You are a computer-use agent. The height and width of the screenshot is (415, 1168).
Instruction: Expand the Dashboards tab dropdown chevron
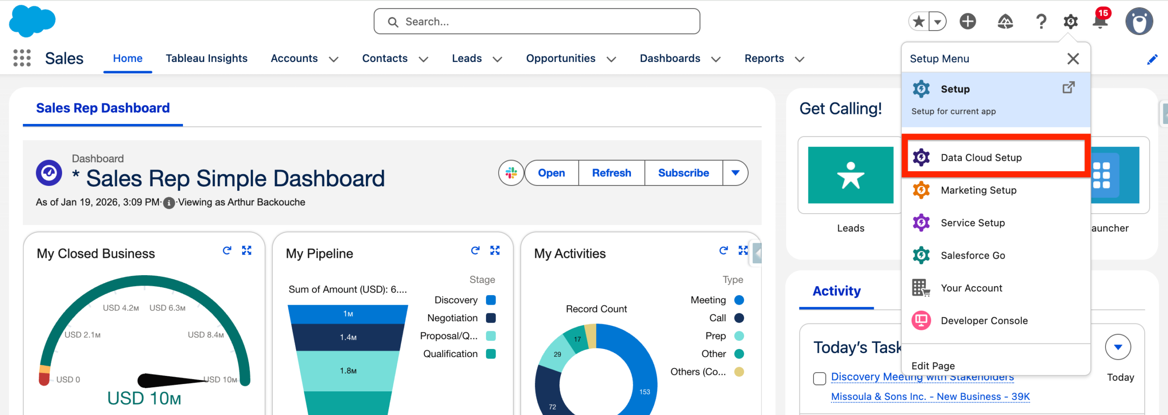click(716, 59)
